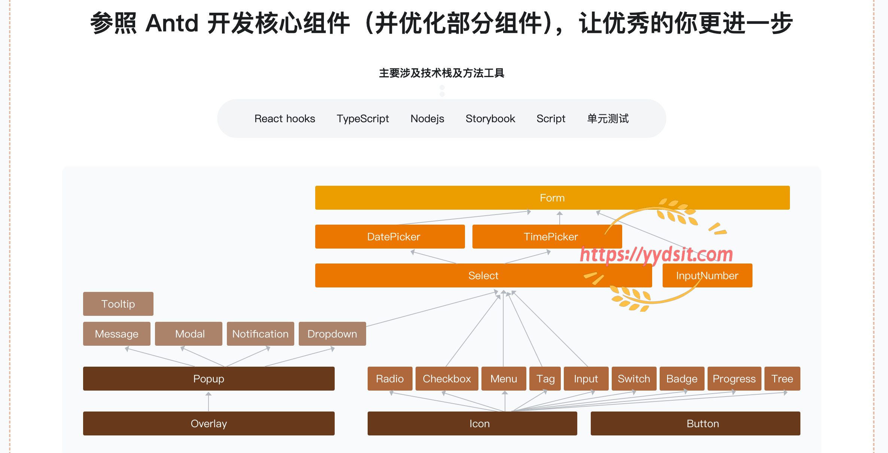Select the Message component block
This screenshot has width=888, height=453.
pyautogui.click(x=116, y=334)
